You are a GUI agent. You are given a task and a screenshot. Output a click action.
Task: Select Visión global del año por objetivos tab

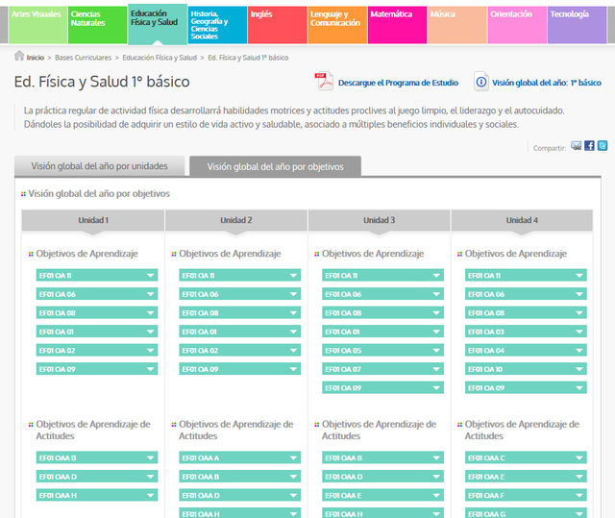[x=275, y=166]
